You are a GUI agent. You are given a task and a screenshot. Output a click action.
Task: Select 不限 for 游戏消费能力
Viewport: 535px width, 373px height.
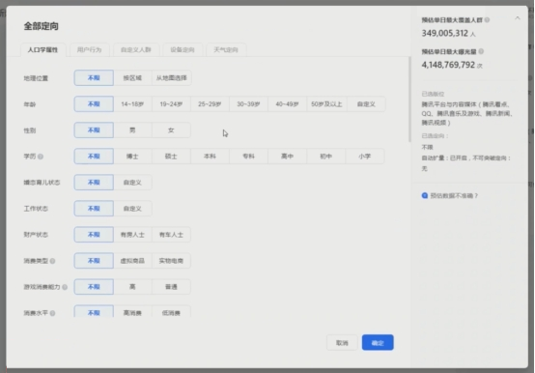(94, 287)
